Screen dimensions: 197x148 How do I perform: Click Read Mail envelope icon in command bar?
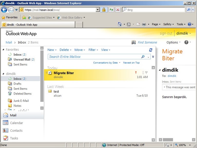(138, 24)
